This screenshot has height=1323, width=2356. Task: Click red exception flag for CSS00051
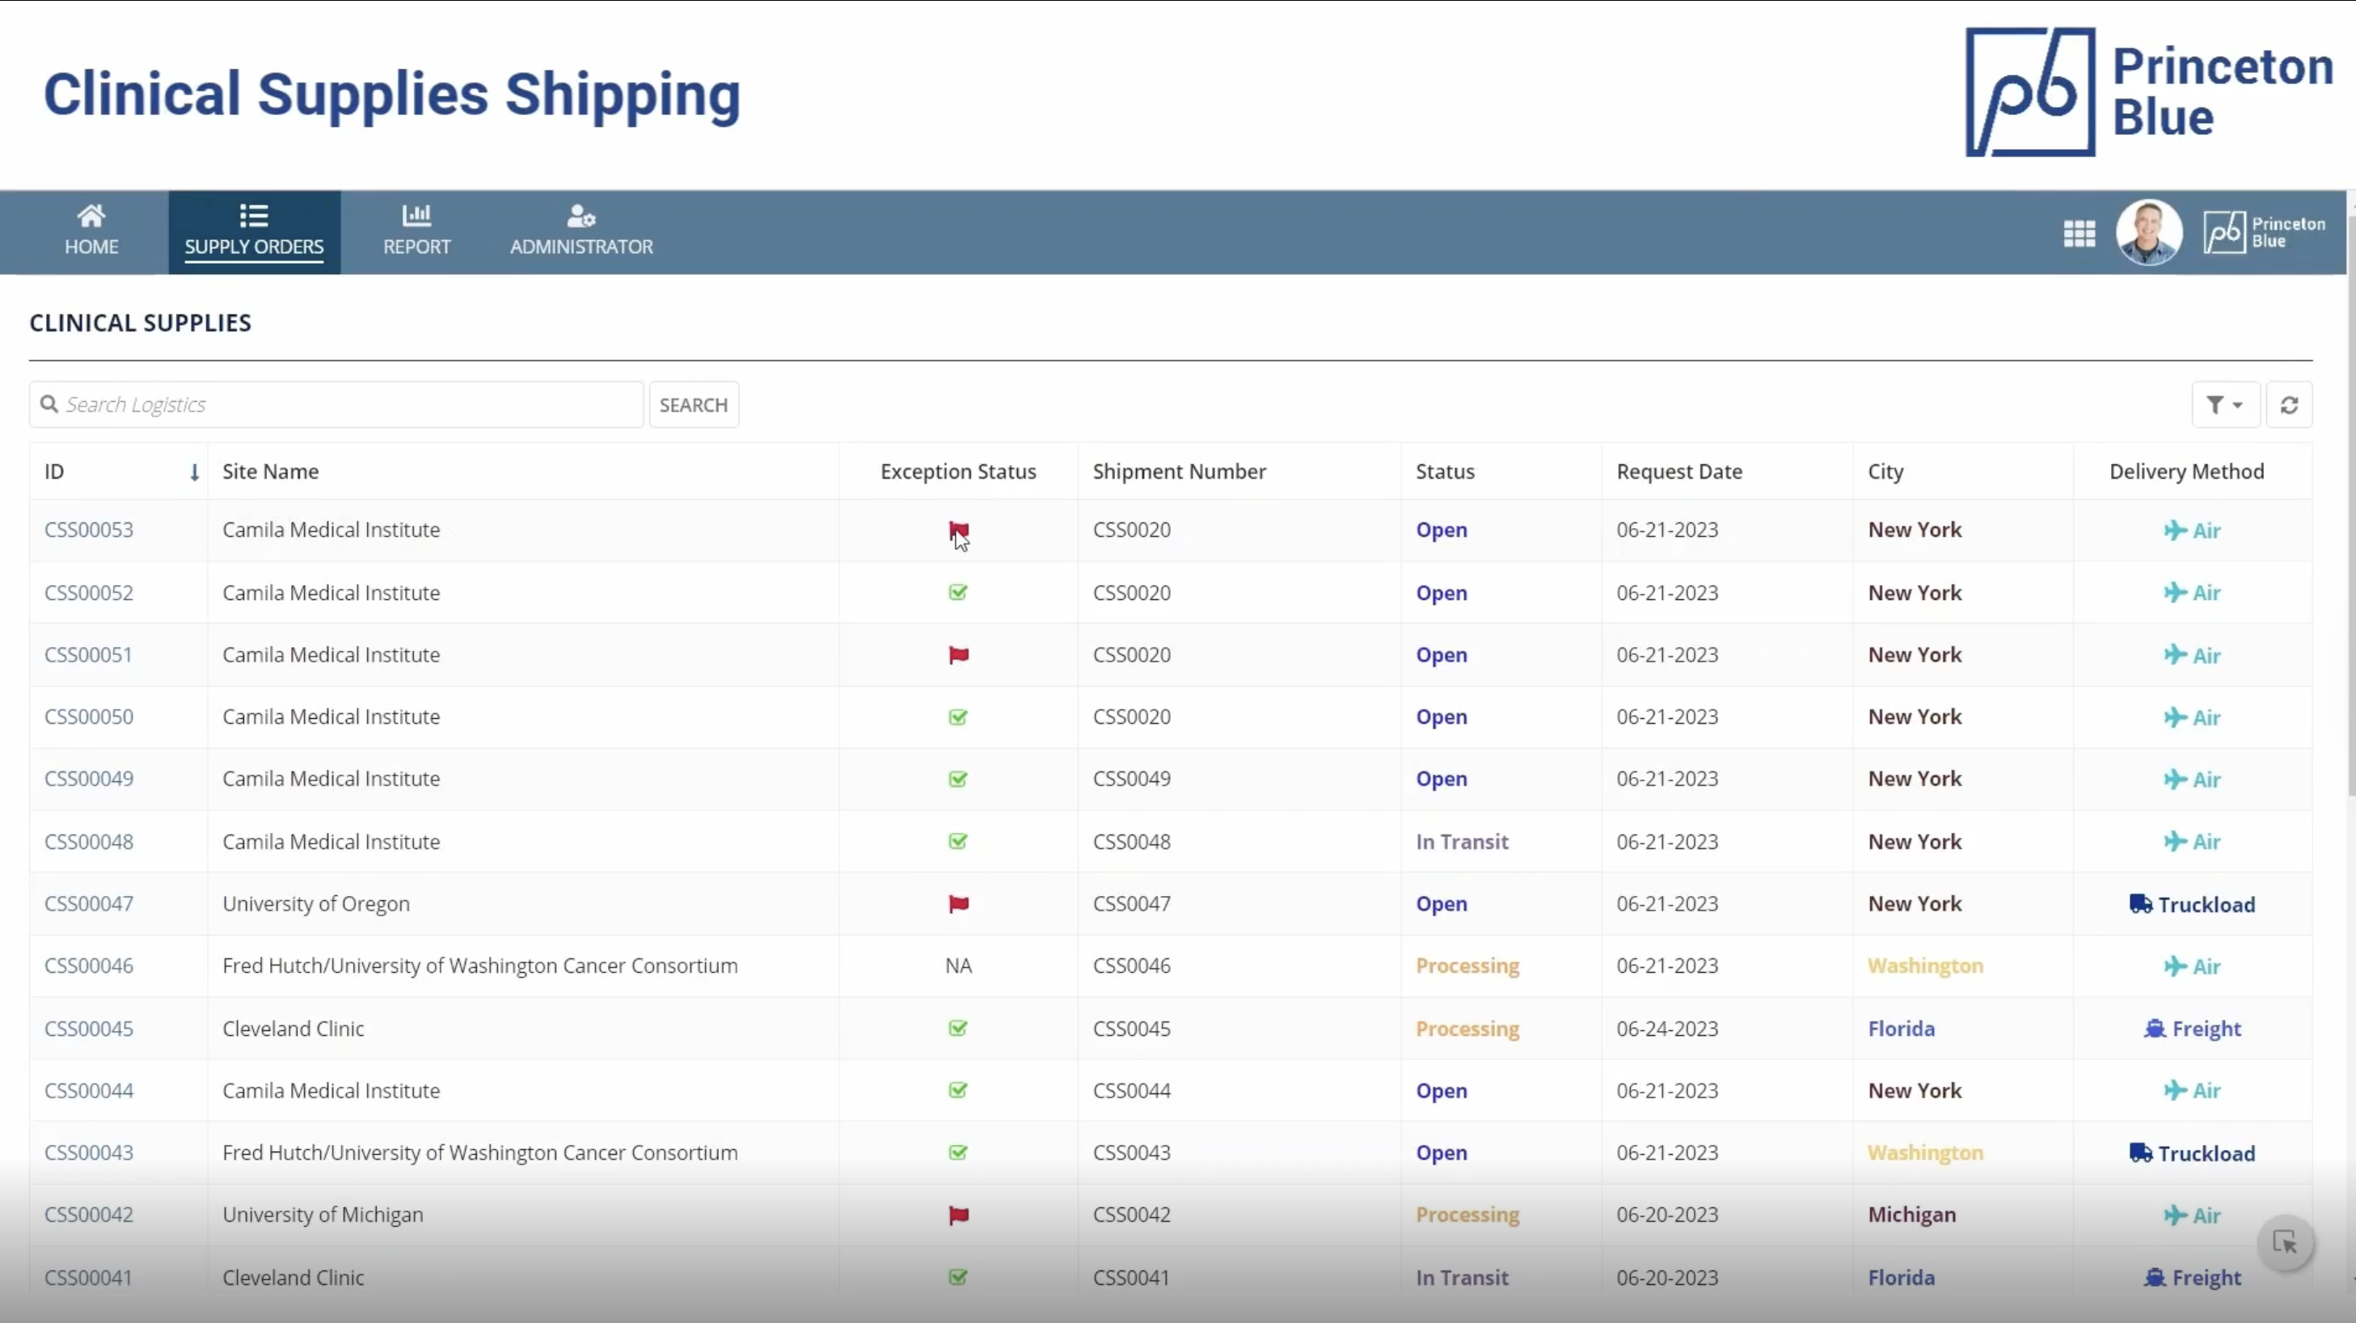[x=957, y=655]
